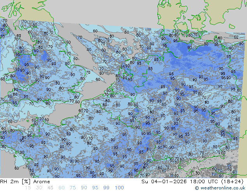This screenshot has height=191, width=247.
Task: Click the weatheronline.co.uk copyright text
Action: pos(220,188)
